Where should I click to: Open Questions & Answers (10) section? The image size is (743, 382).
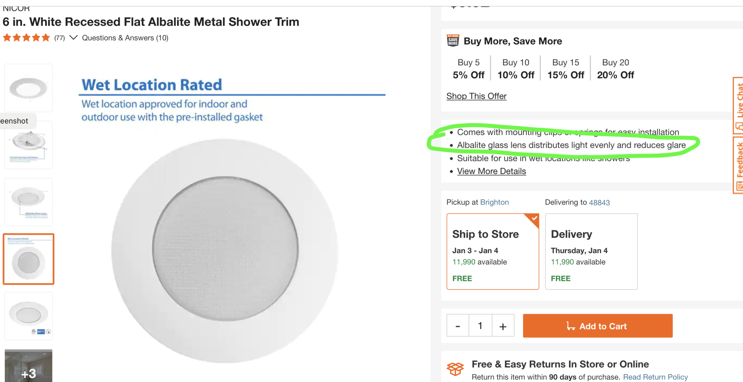click(125, 38)
